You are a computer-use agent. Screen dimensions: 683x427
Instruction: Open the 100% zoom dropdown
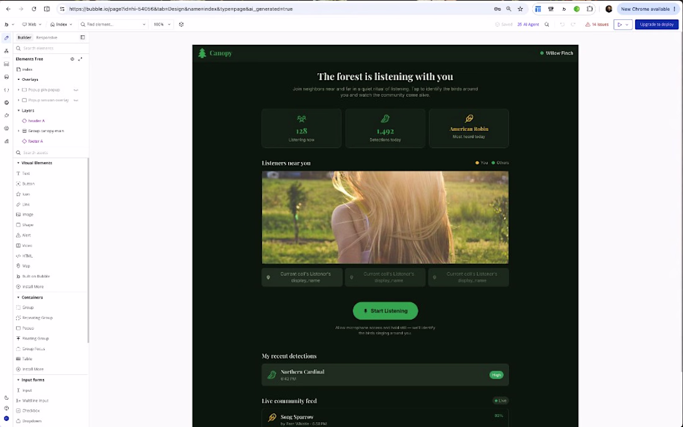point(161,24)
